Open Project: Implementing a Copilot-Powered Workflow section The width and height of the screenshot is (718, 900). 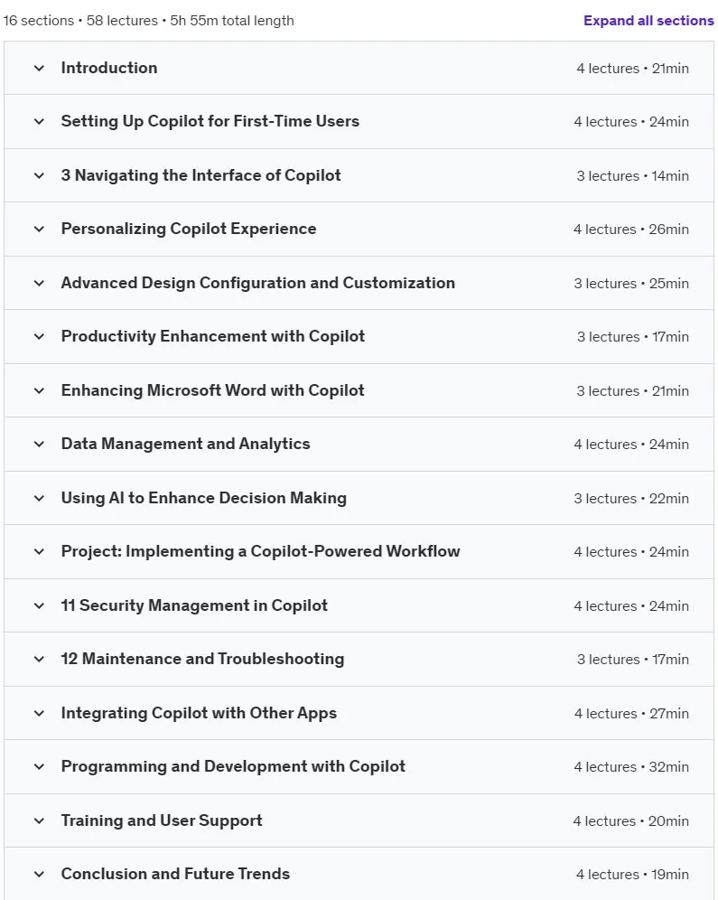(x=359, y=551)
